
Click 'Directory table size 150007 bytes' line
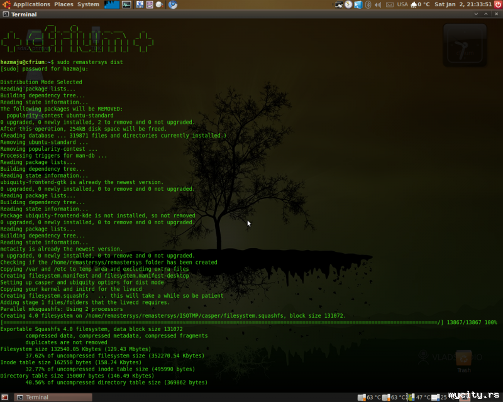click(77, 376)
